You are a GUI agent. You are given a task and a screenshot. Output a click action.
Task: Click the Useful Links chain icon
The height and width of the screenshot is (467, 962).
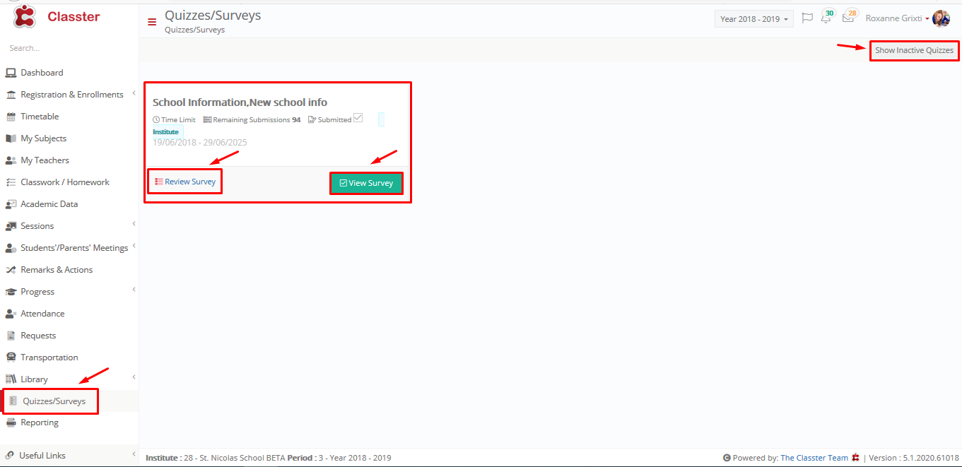[x=9, y=456]
